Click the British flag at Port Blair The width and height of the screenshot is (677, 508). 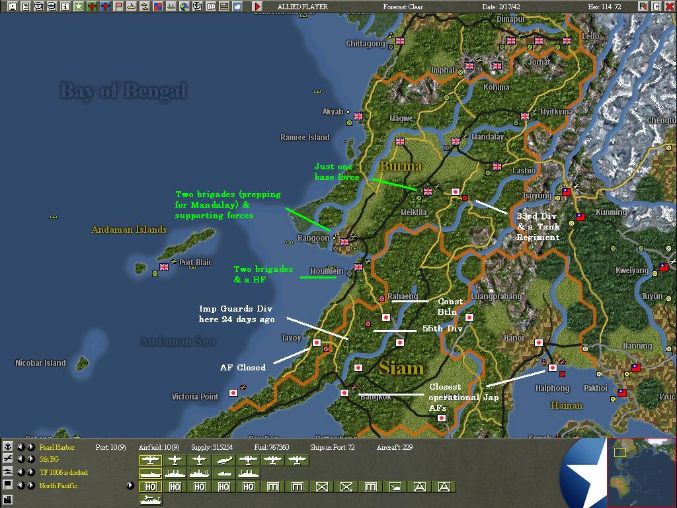coord(164,267)
